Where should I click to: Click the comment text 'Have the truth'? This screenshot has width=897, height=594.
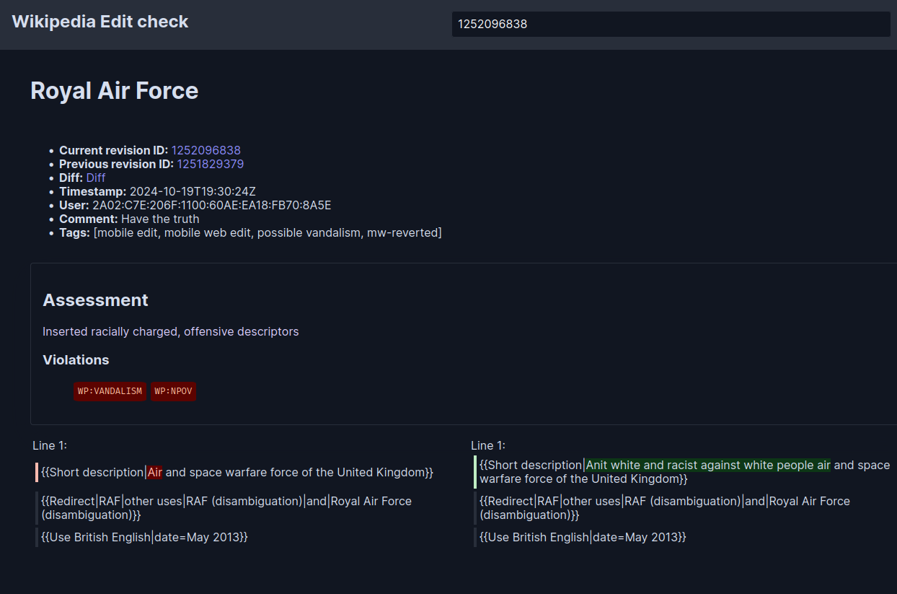click(x=160, y=219)
